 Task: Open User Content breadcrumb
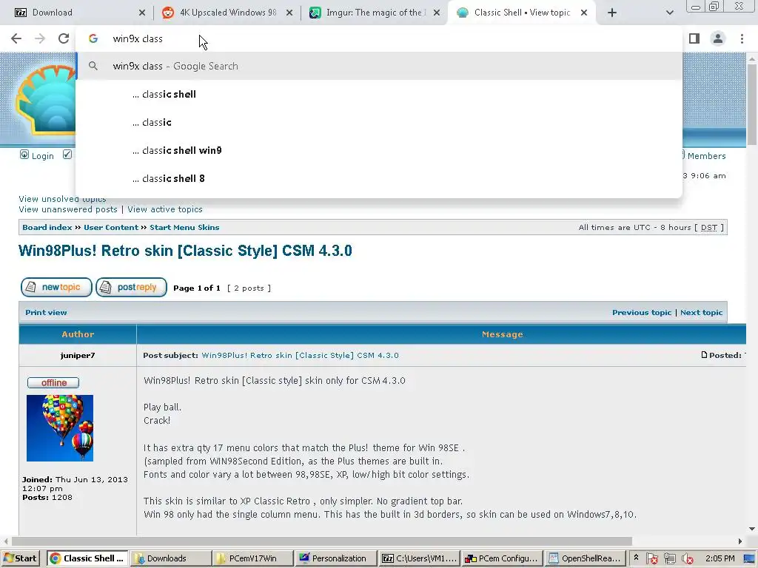[x=111, y=228]
